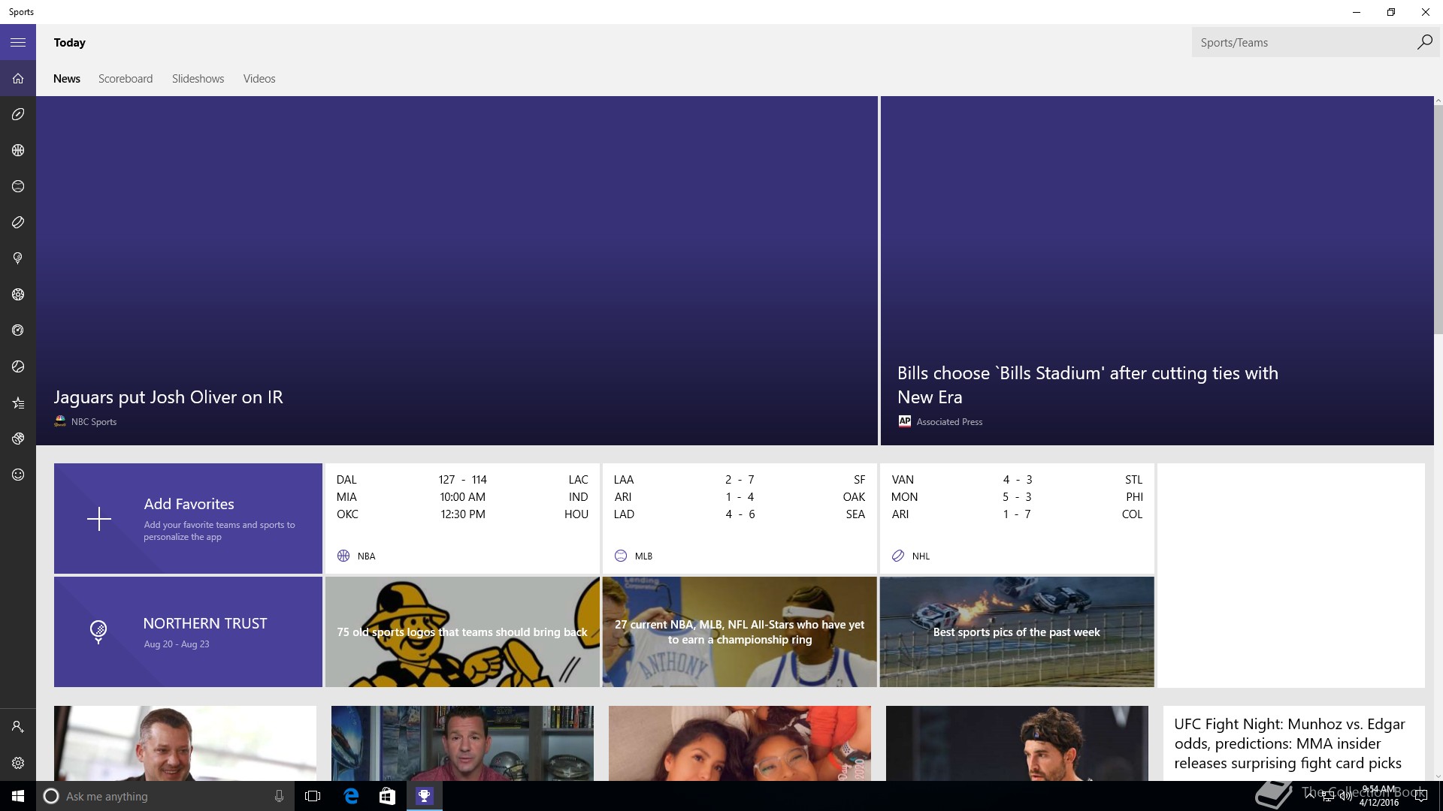Open My Favorites star-list icon
The width and height of the screenshot is (1443, 811).
point(18,403)
